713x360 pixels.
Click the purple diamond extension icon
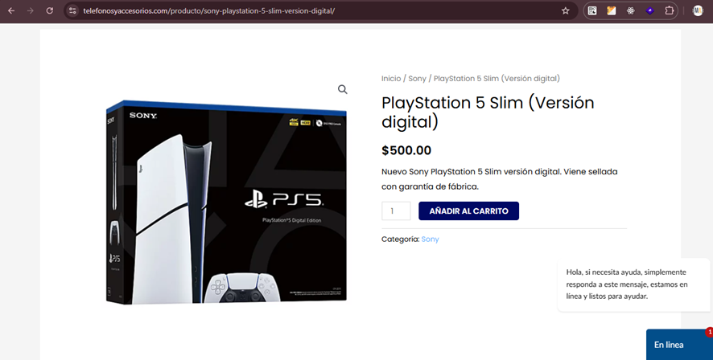649,10
